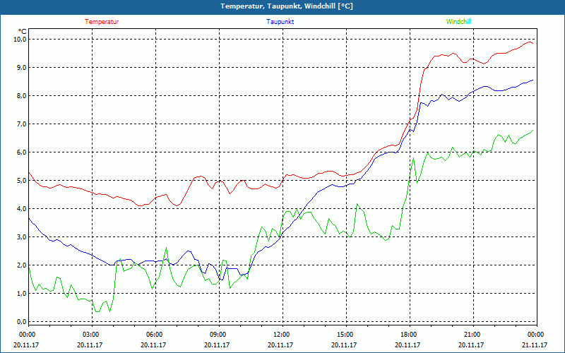Click the 21:00 time axis label
The image size is (565, 353).
[472, 335]
